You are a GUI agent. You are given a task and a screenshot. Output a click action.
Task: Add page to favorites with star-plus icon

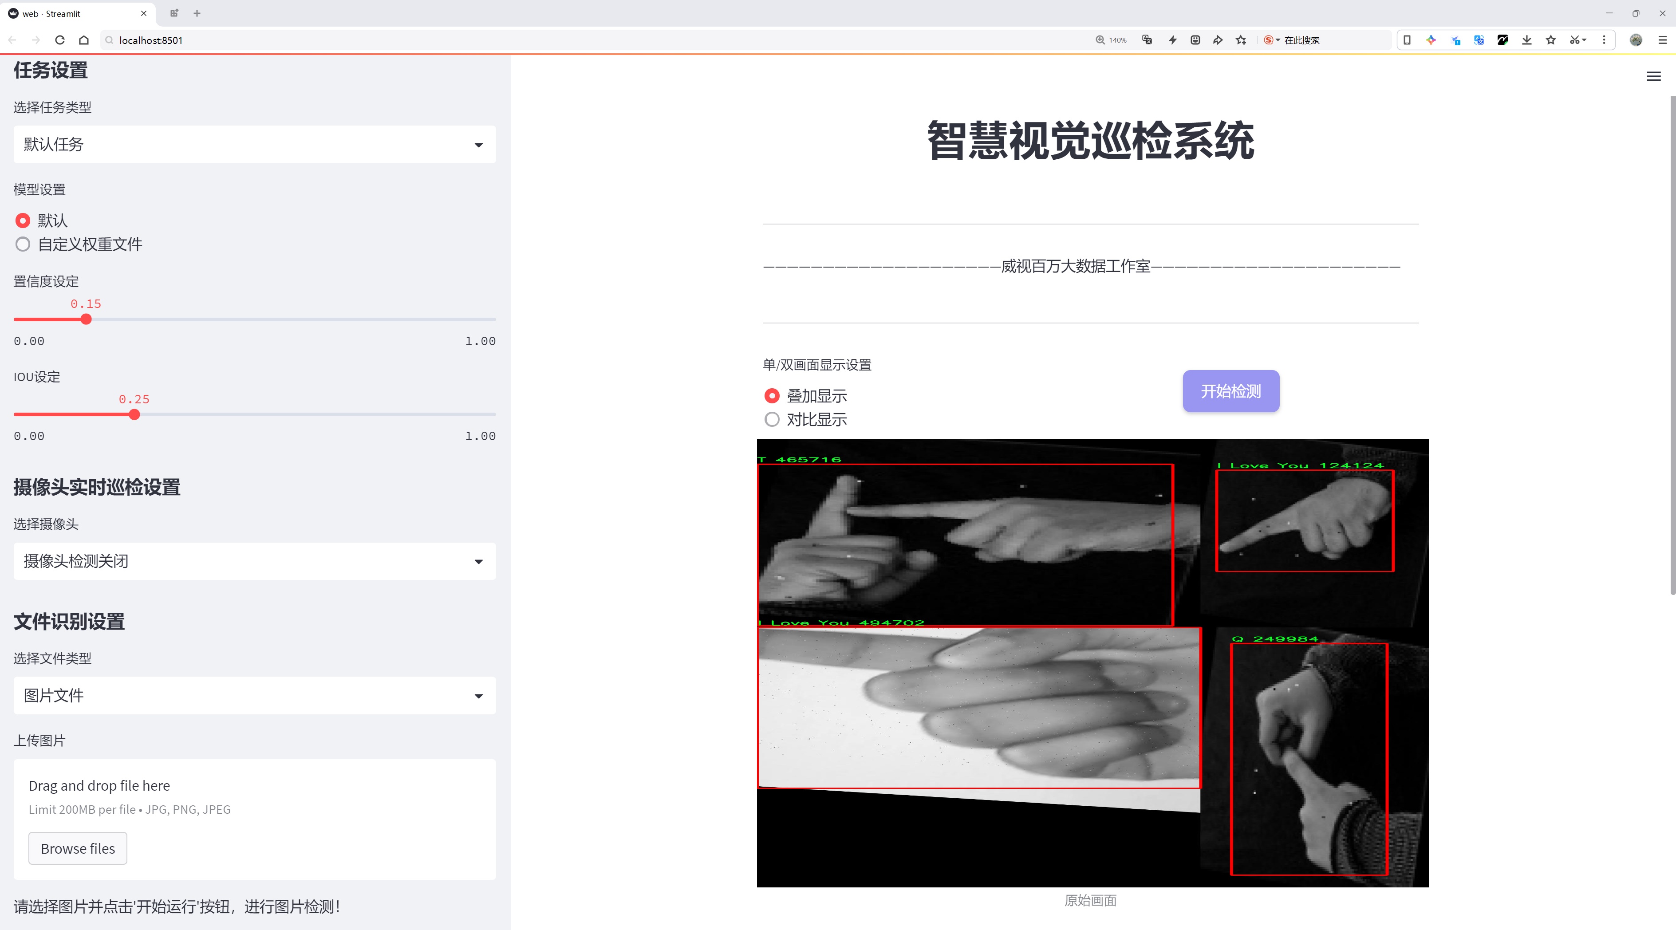click(x=1242, y=40)
